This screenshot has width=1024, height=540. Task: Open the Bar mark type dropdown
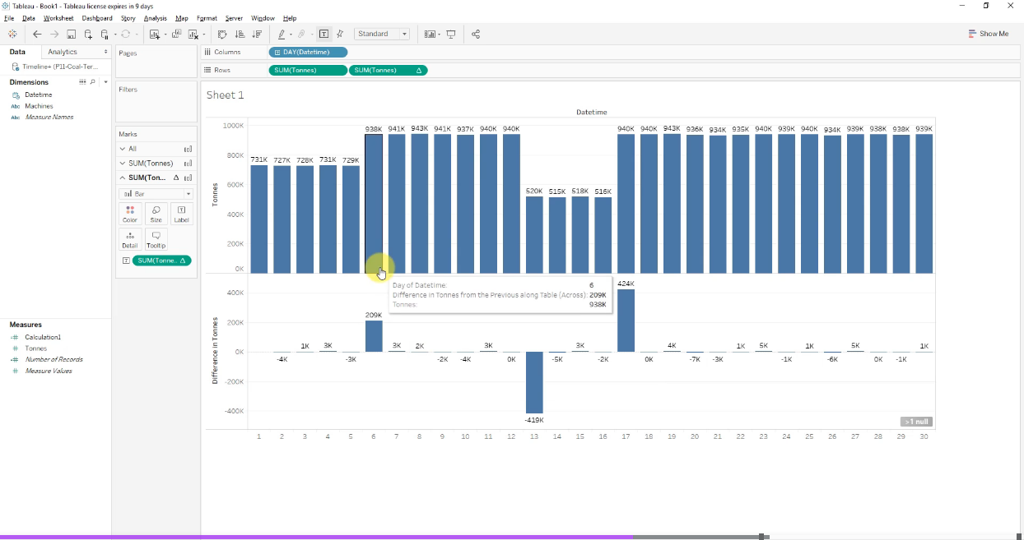click(156, 194)
